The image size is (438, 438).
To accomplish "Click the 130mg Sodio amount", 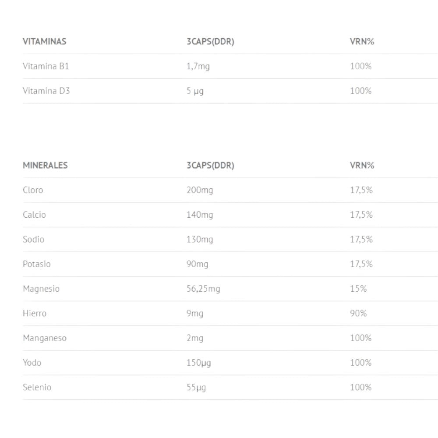I will (x=200, y=239).
